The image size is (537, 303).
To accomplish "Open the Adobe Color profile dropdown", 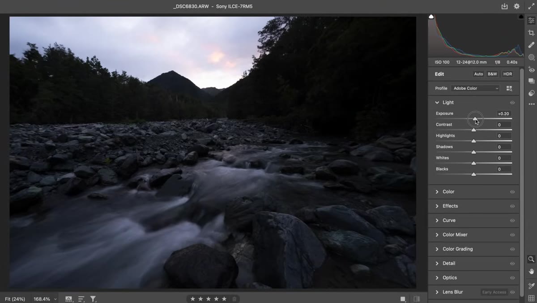I will tap(475, 88).
